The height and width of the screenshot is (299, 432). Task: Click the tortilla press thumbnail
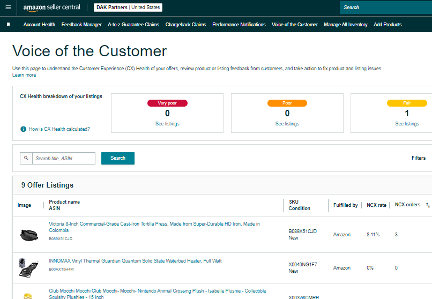point(29,235)
